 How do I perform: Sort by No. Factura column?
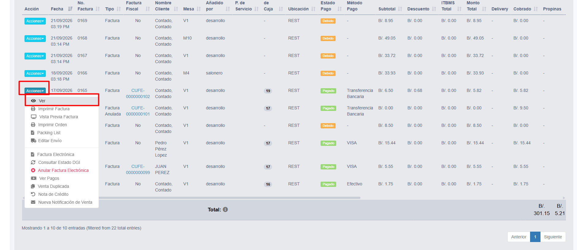89,6
